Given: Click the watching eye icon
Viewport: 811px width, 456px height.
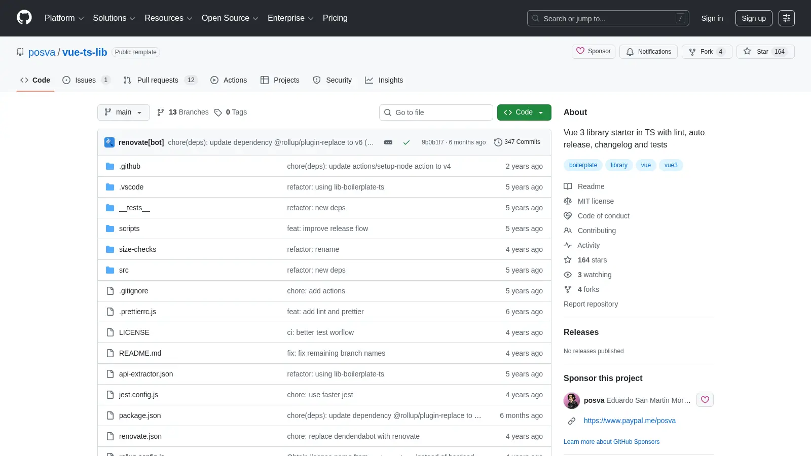Looking at the screenshot, I should (x=568, y=275).
